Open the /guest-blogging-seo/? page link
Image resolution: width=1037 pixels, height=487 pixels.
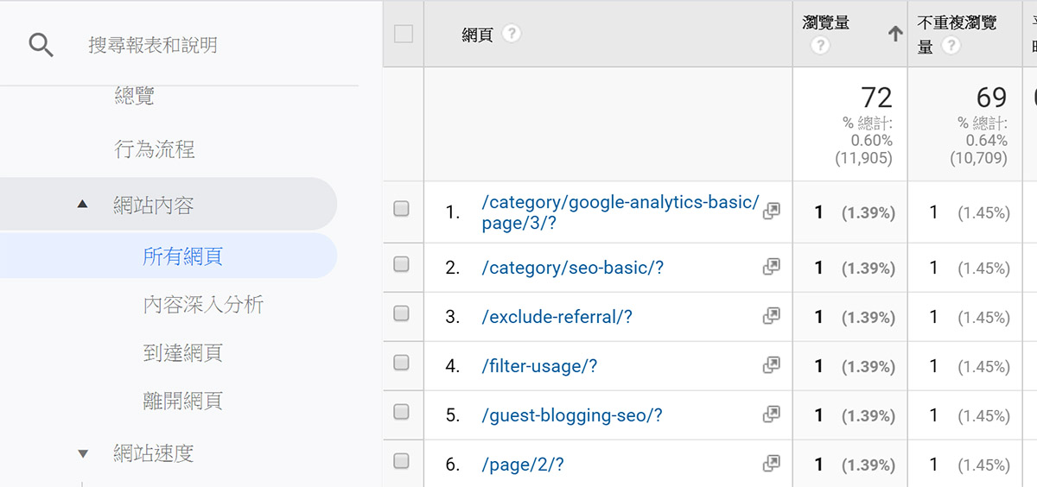571,415
